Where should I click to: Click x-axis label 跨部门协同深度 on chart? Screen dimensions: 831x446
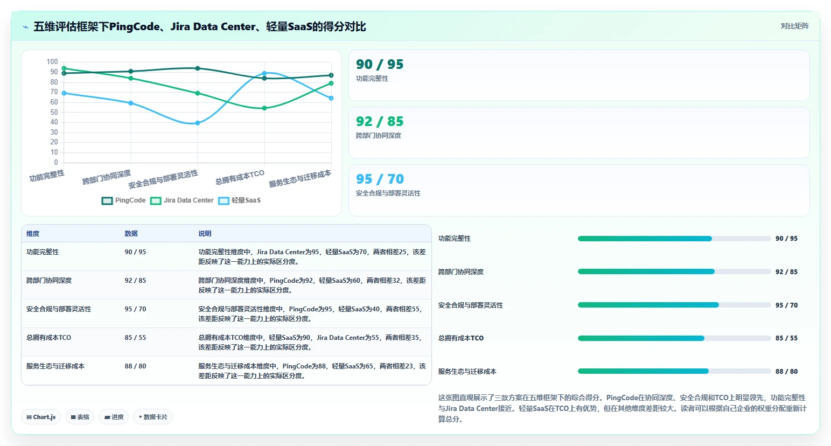tap(107, 177)
